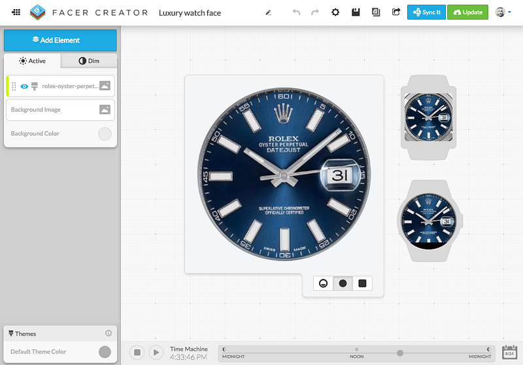Screen dimensions: 523x365
Task: Open the settings gear
Action: tap(335, 12)
